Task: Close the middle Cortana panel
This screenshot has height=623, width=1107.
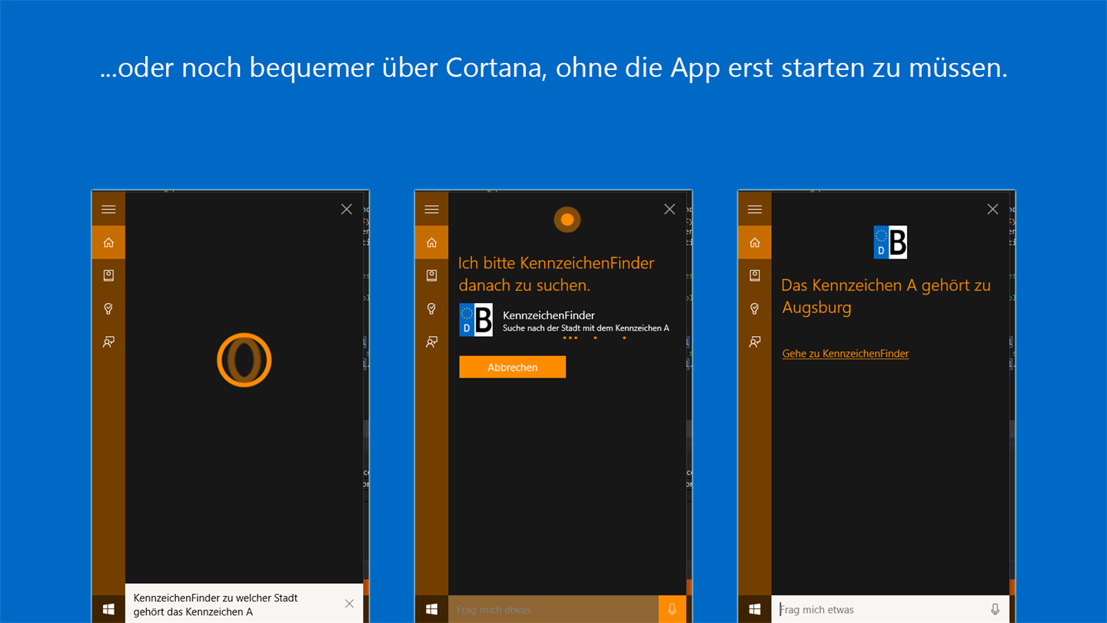Action: click(670, 209)
